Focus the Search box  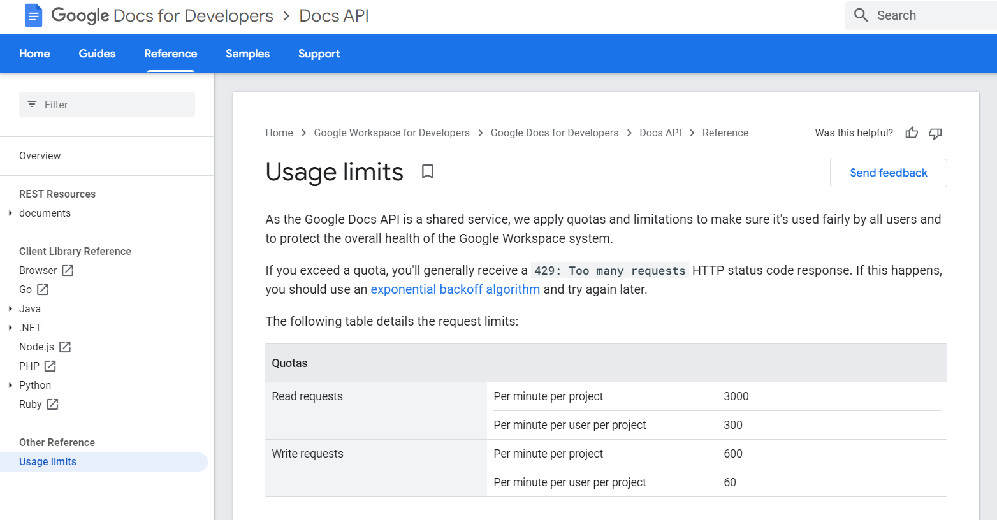pyautogui.click(x=921, y=15)
